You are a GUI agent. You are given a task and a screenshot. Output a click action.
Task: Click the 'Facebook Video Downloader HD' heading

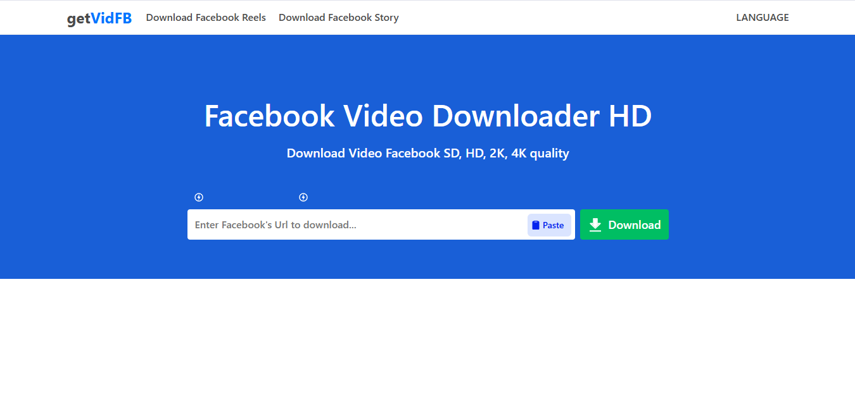point(428,116)
